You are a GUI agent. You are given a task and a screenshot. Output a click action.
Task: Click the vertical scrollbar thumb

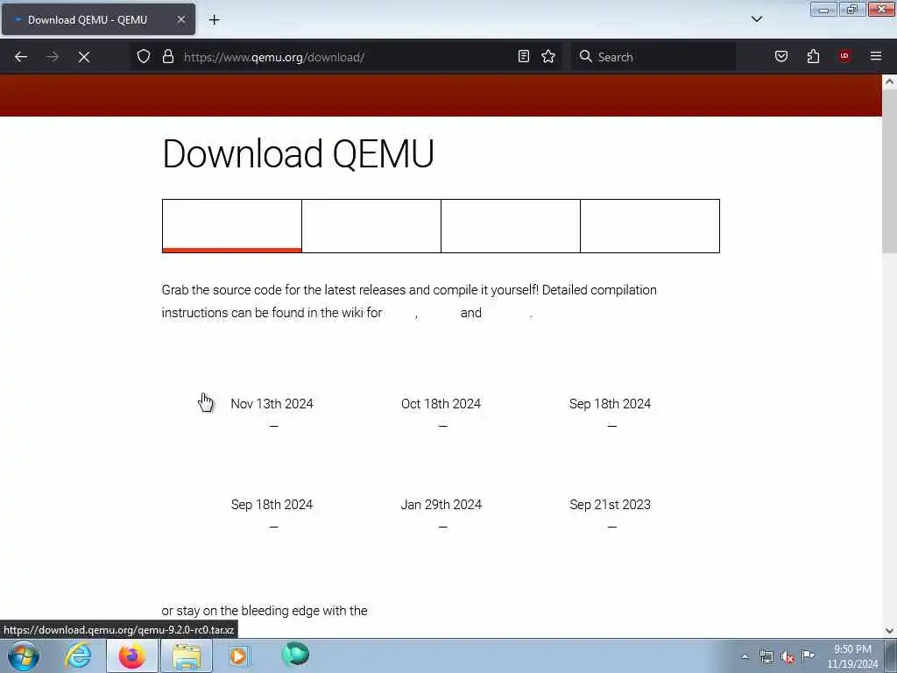point(889,171)
